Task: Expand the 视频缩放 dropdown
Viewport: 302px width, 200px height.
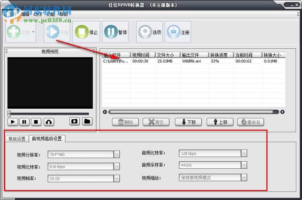Action: 244,178
